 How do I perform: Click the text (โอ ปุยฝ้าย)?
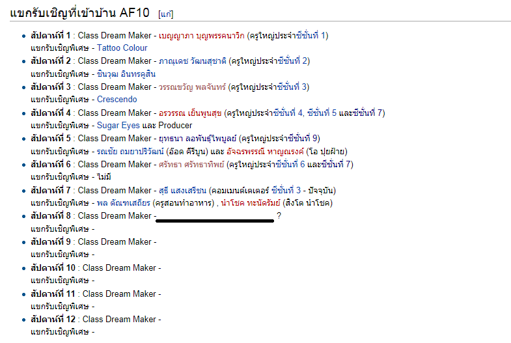tap(327, 152)
